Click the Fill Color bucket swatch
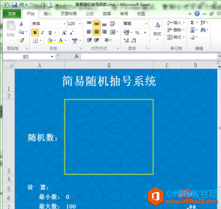Viewport: 221px width, 209px height. click(50, 41)
